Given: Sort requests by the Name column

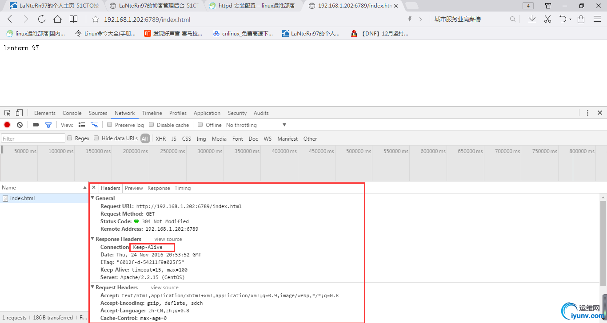Looking at the screenshot, I should pyautogui.click(x=44, y=188).
